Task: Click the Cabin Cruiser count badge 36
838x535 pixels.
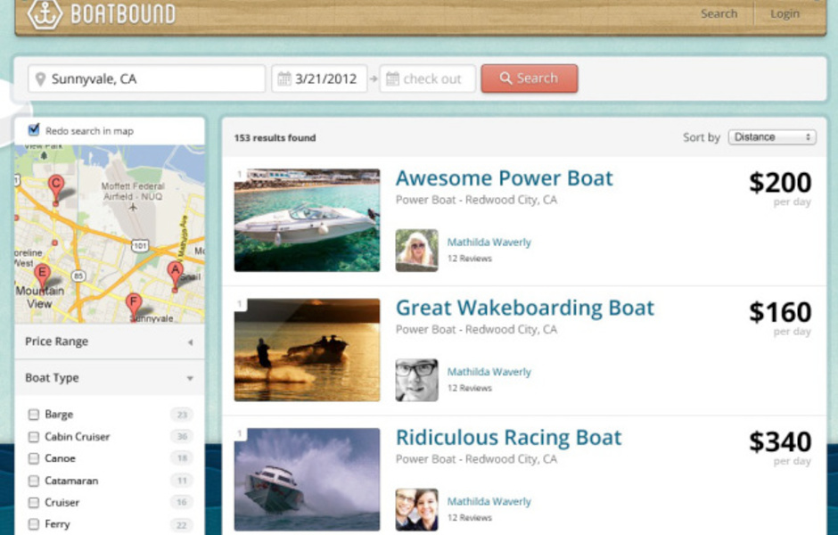Action: [182, 437]
